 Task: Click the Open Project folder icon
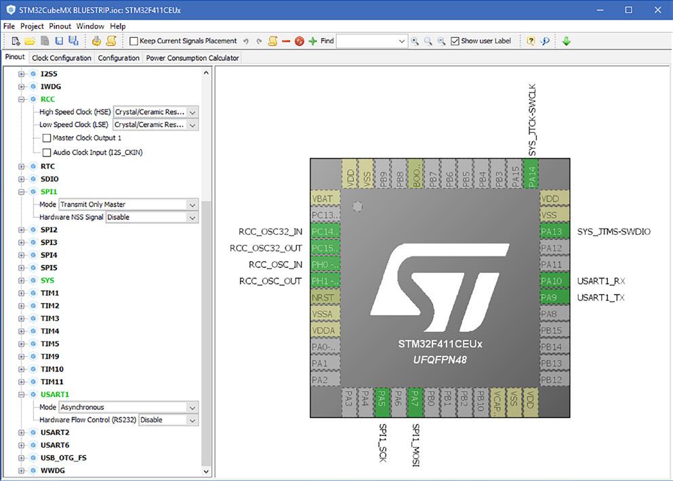[30, 41]
